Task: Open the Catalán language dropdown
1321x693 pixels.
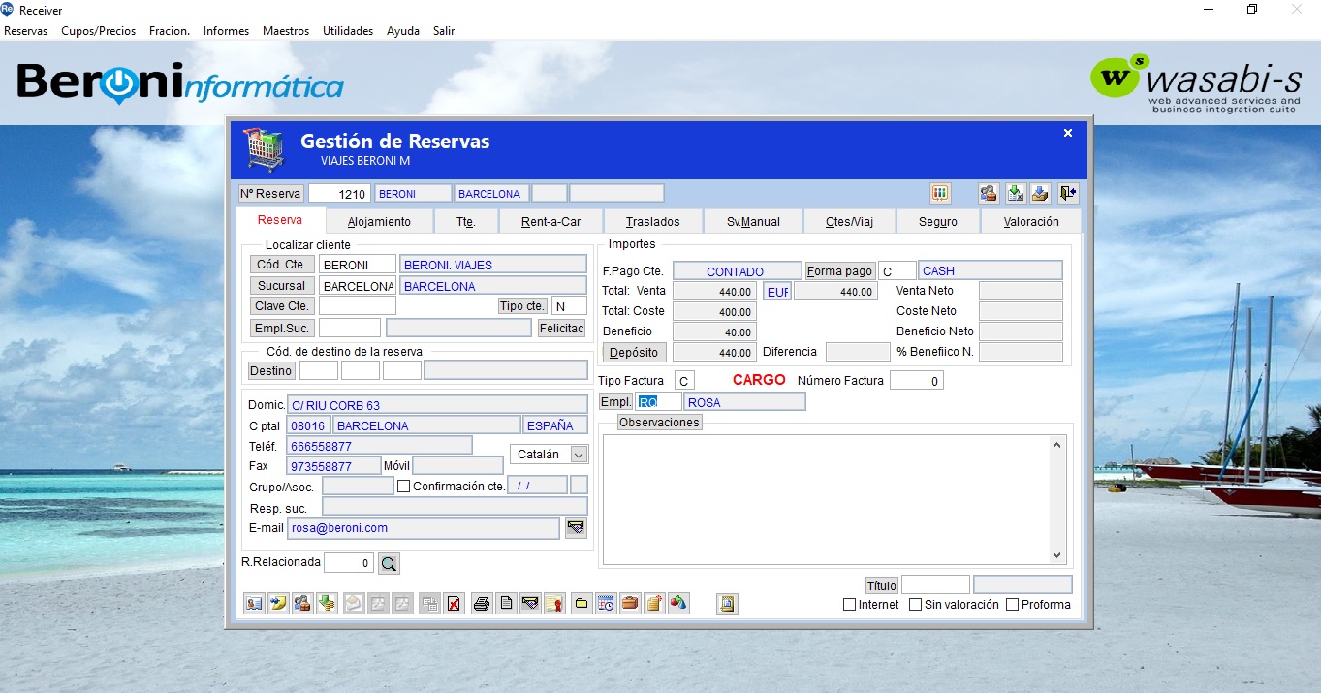Action: (578, 453)
